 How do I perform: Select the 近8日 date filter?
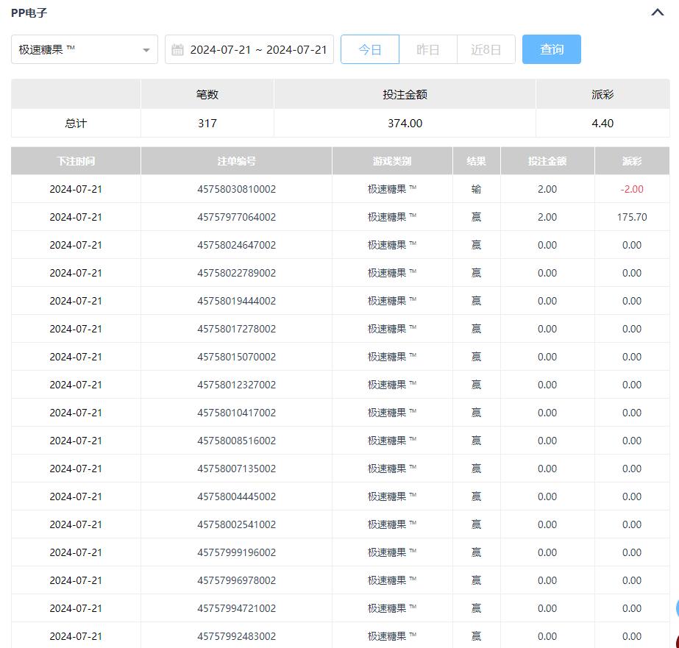pyautogui.click(x=486, y=49)
